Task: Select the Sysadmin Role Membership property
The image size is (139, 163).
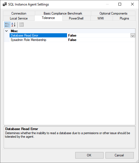Action: 38,40
